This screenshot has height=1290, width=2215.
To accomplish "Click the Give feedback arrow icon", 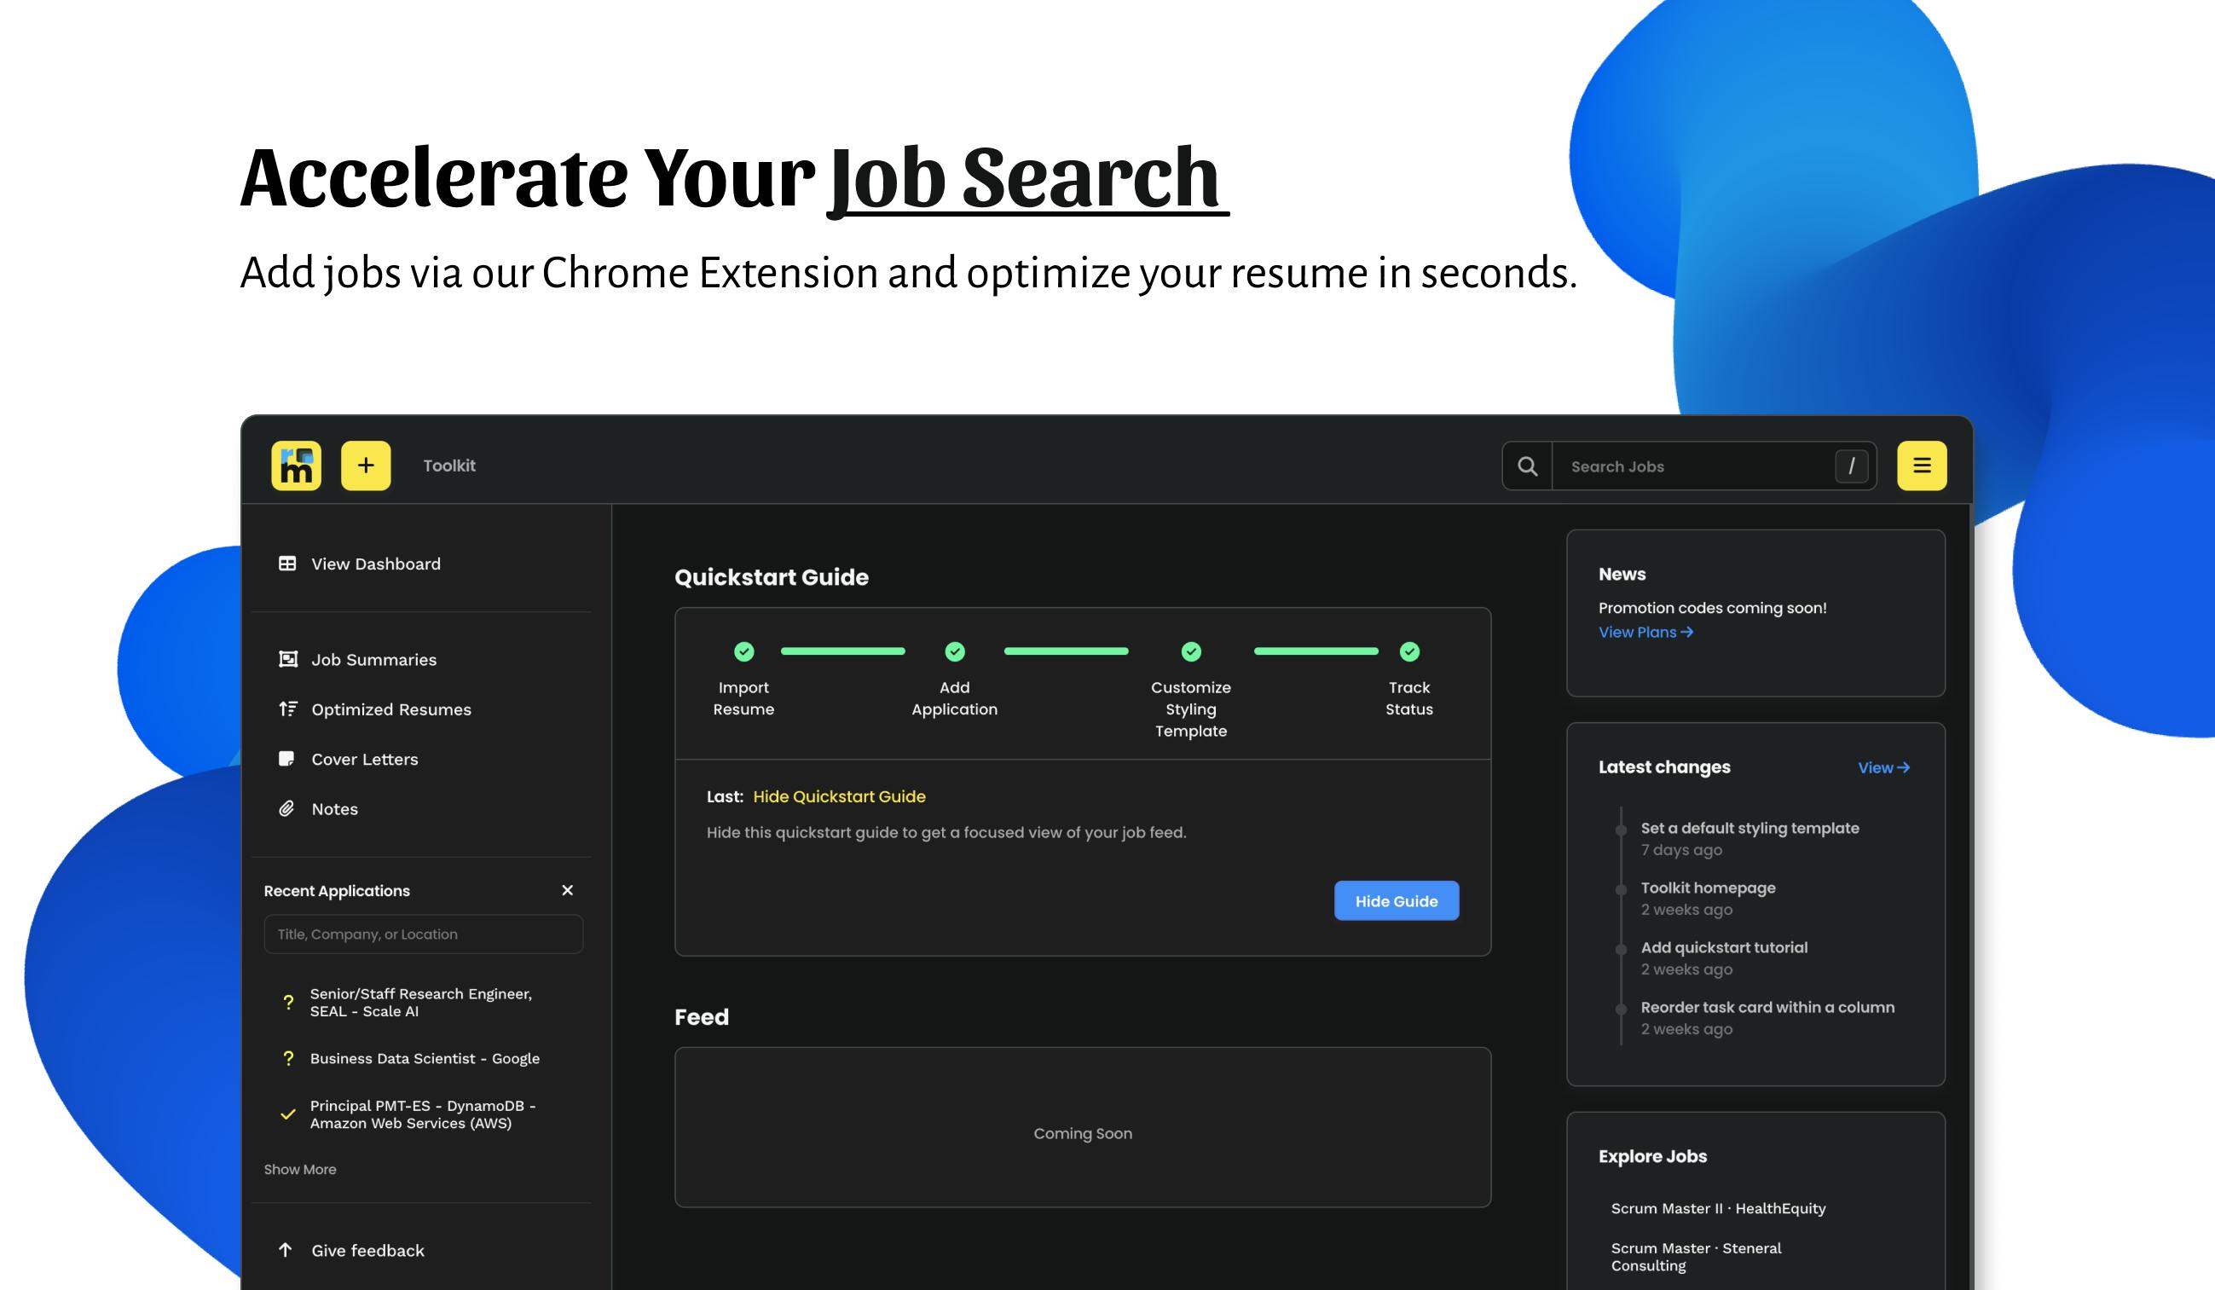I will pyautogui.click(x=286, y=1250).
